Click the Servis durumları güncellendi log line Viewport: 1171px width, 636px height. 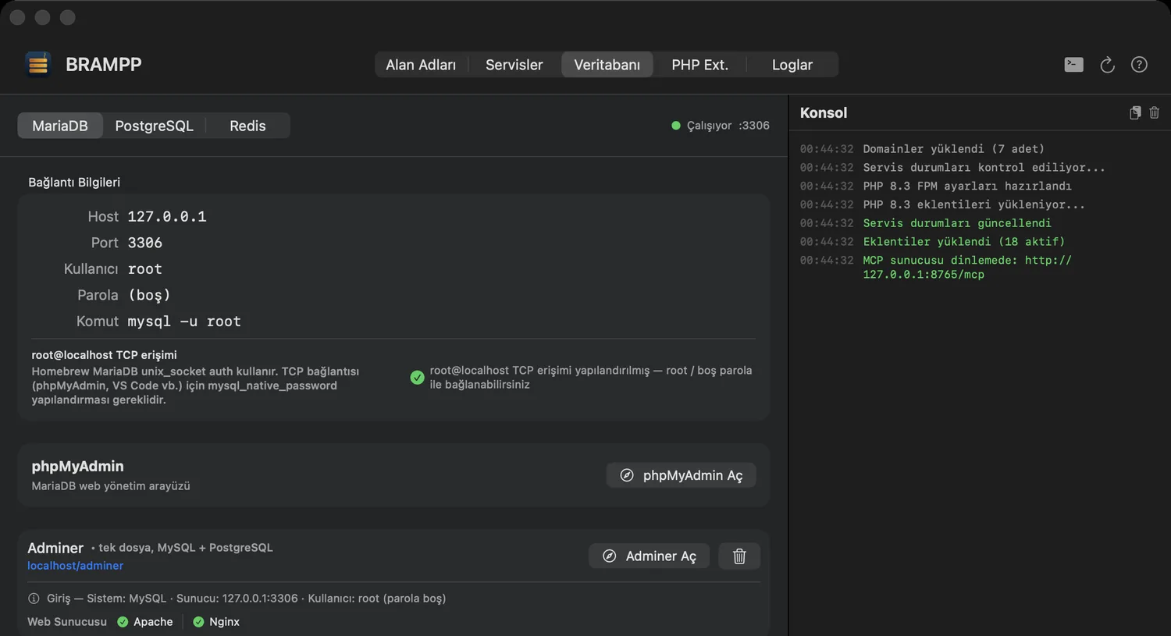click(957, 223)
